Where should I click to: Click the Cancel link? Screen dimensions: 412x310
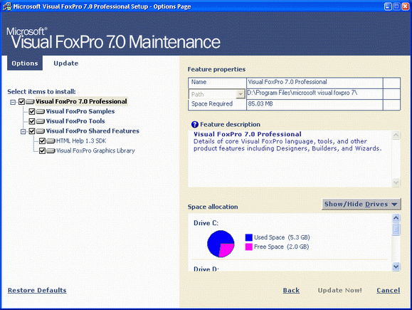click(388, 290)
